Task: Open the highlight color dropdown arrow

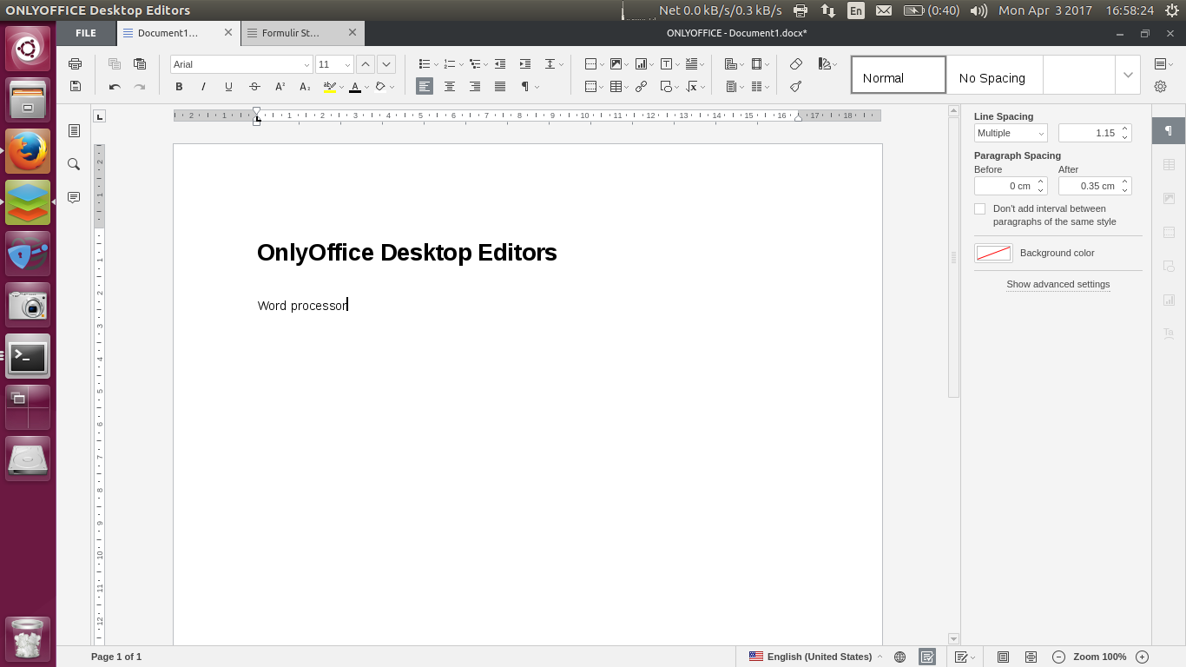Action: [341, 86]
